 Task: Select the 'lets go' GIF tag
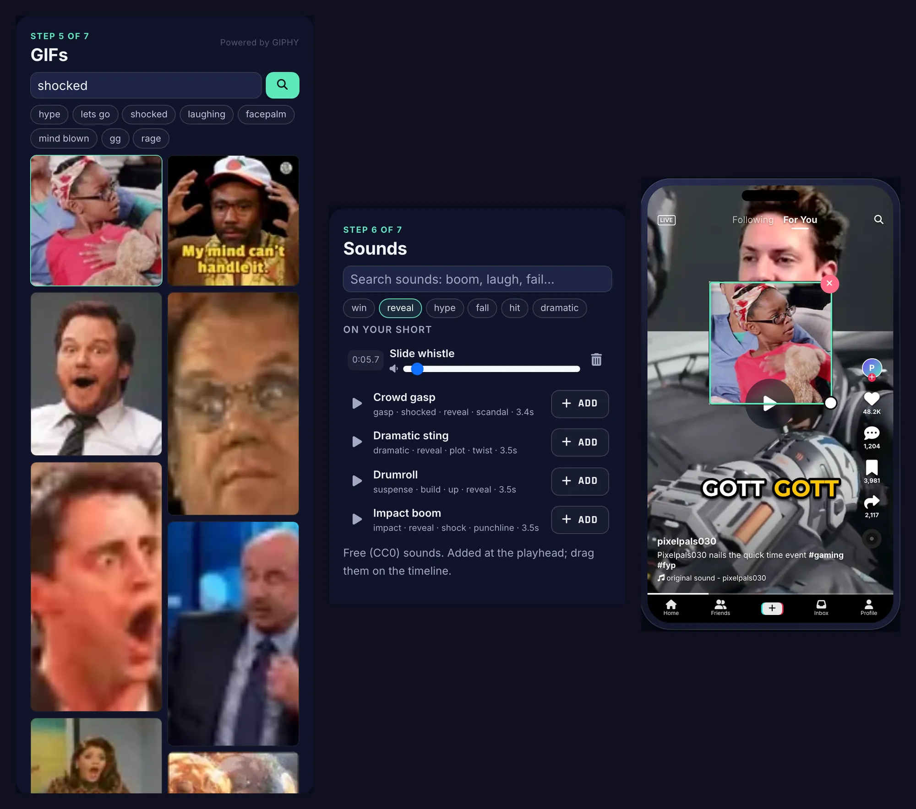point(95,114)
